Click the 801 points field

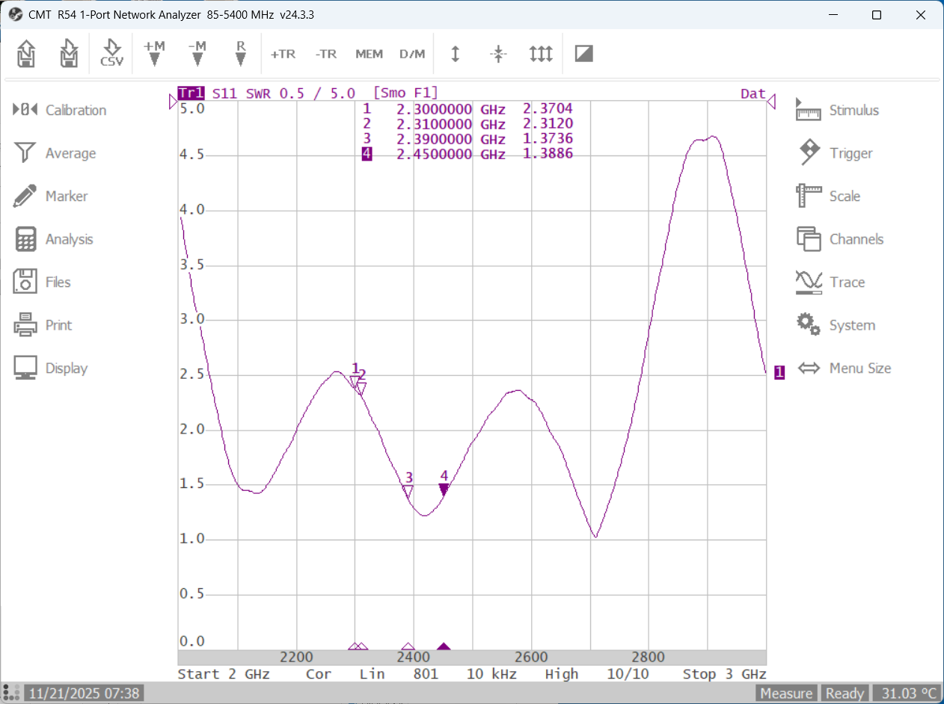426,674
